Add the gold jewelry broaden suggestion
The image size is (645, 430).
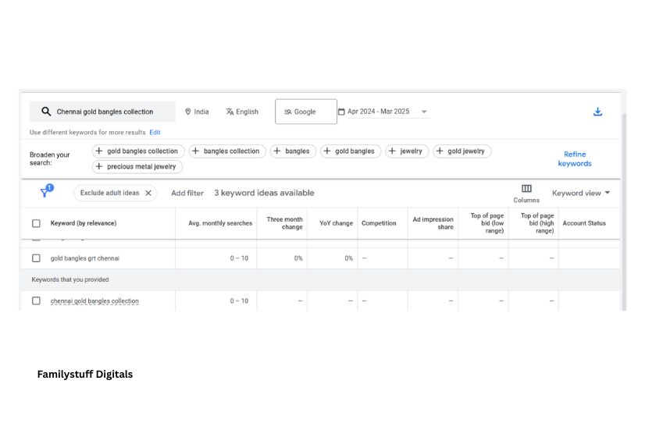click(x=461, y=151)
